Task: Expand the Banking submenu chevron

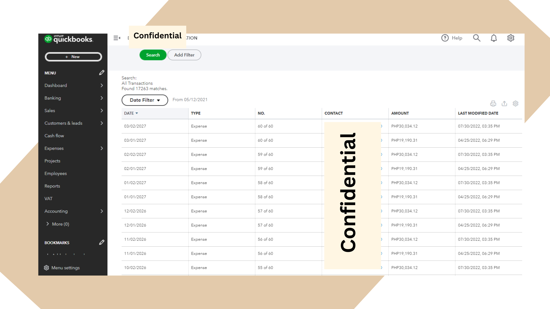Action: [102, 98]
